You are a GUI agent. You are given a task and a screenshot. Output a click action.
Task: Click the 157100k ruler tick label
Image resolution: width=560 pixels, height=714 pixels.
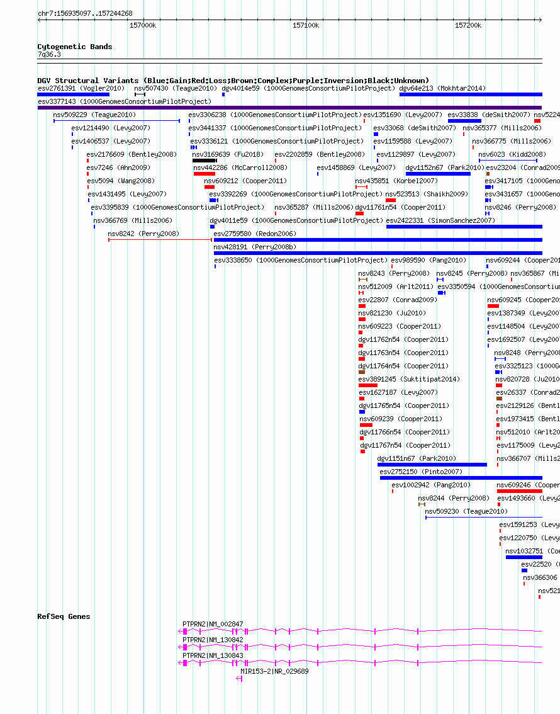tap(306, 25)
